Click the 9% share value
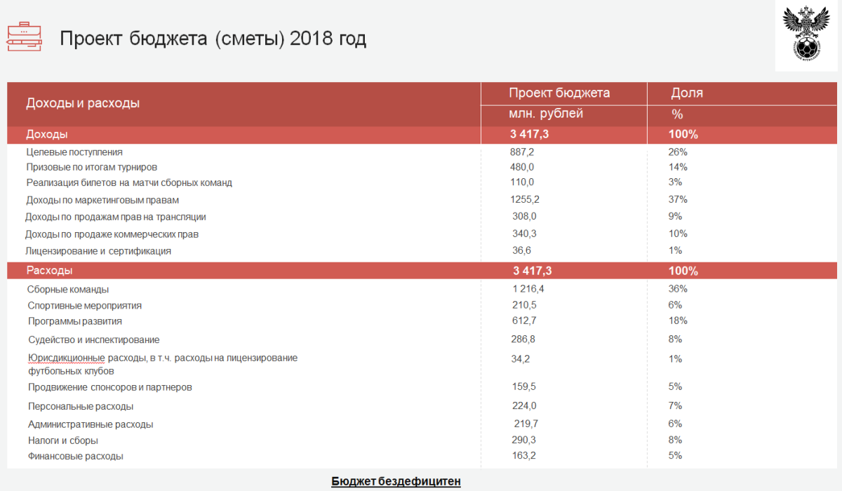Screen dimensions: 842x491 tap(675, 217)
